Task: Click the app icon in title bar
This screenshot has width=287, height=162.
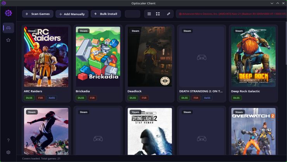Action: pyautogui.click(x=3, y=3)
